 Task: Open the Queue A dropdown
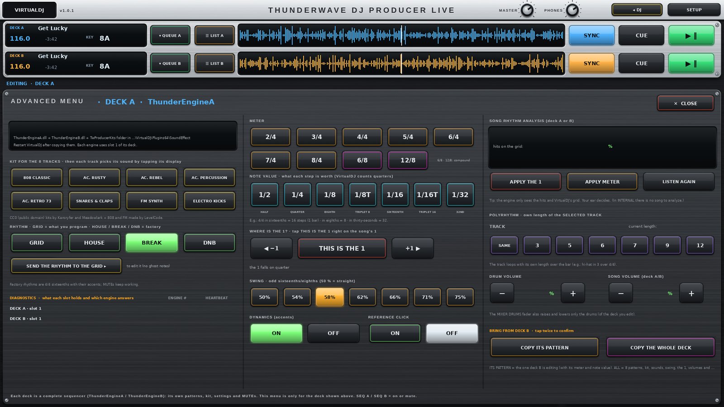[x=170, y=35]
